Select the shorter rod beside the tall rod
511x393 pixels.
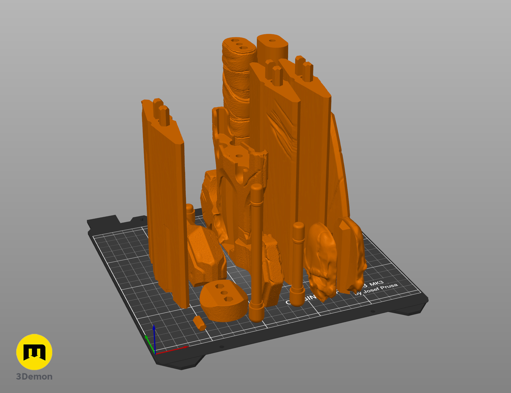[x=298, y=264]
